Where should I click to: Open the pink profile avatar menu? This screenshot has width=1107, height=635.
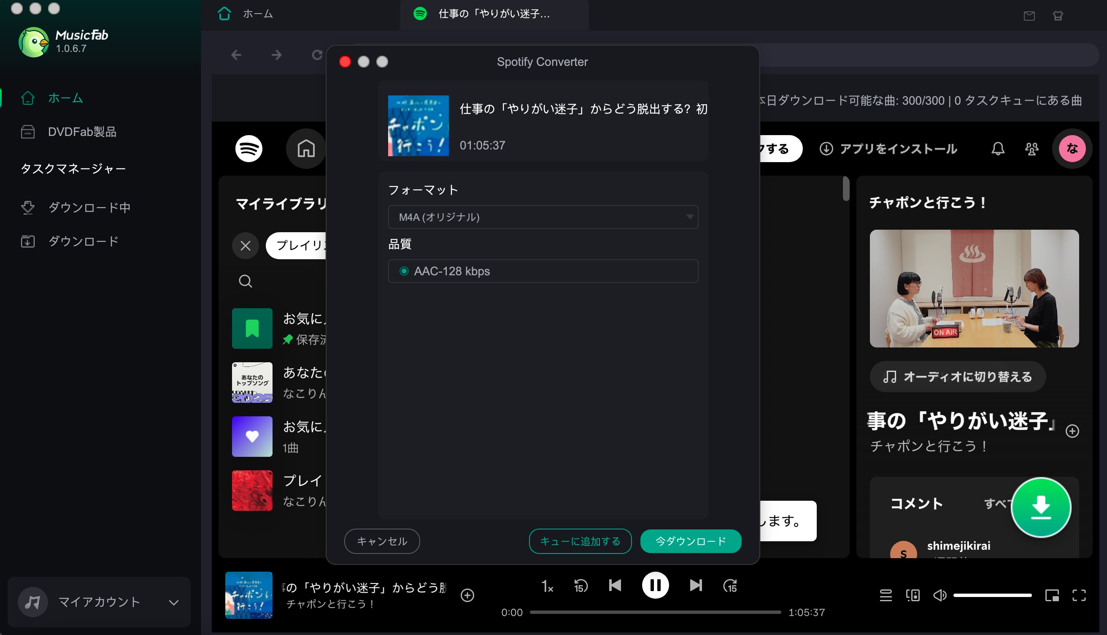click(1072, 149)
